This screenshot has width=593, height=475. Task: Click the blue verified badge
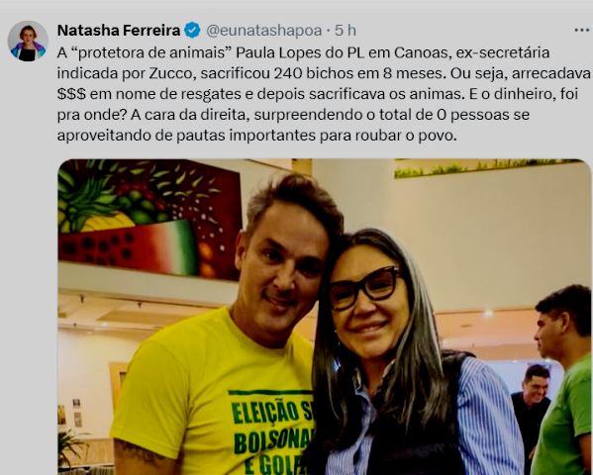[192, 31]
